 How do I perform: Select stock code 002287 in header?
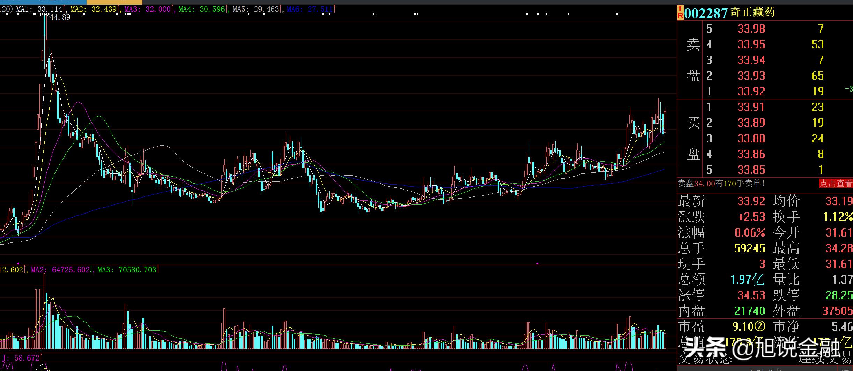[x=706, y=13]
